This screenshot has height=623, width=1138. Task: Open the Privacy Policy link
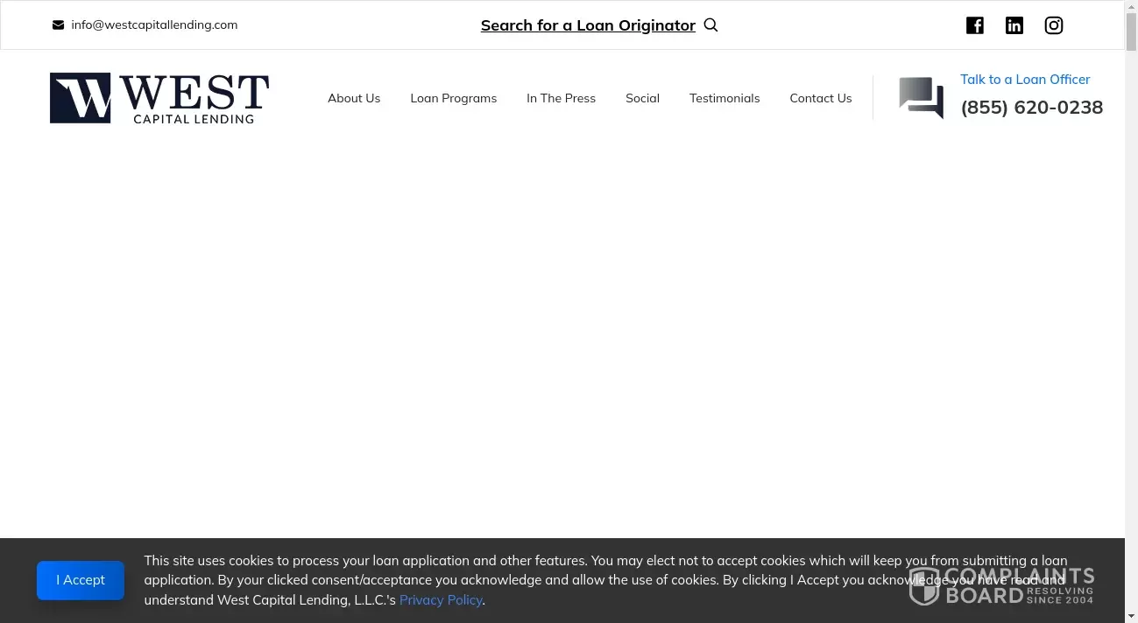point(441,600)
